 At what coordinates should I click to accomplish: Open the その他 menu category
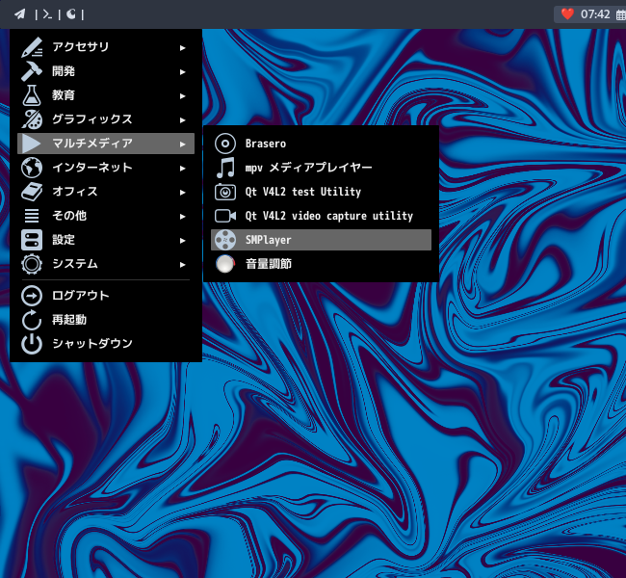(106, 215)
